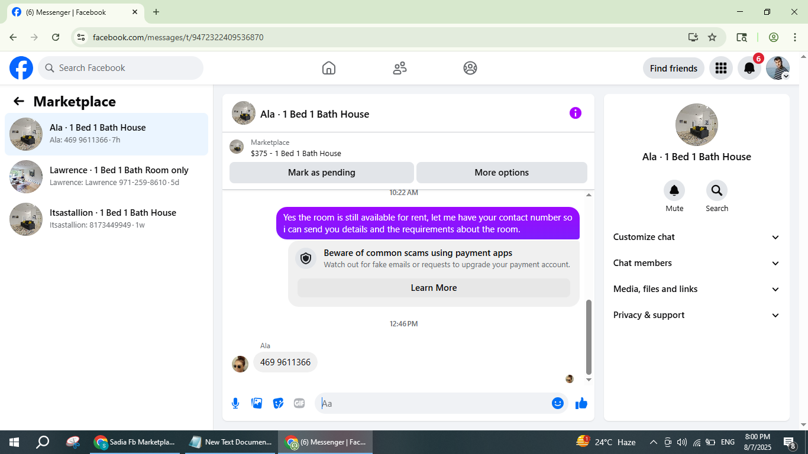This screenshot has width=808, height=454.
Task: Open Itsastallion 1 Bed 1 Bath House conversation
Action: [x=106, y=219]
